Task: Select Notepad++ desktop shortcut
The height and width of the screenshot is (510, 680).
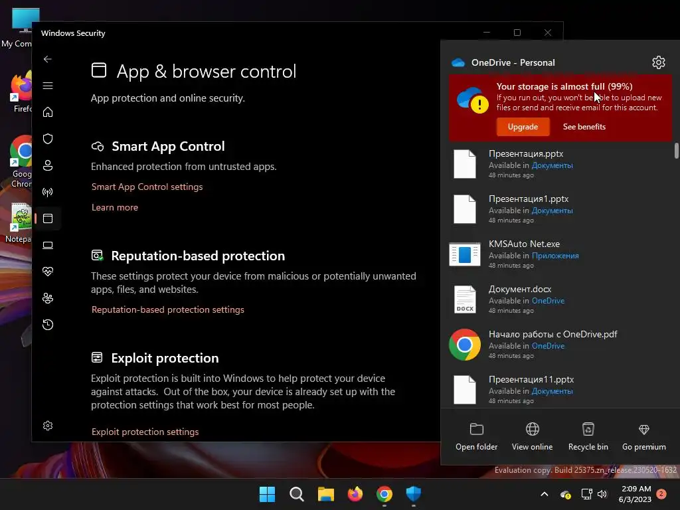Action: coord(18,223)
